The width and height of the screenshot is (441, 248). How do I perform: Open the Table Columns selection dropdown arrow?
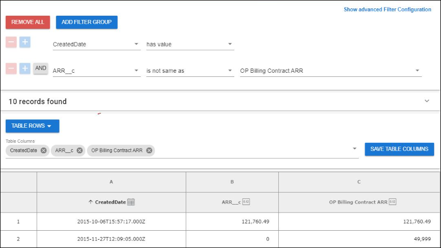click(x=354, y=149)
